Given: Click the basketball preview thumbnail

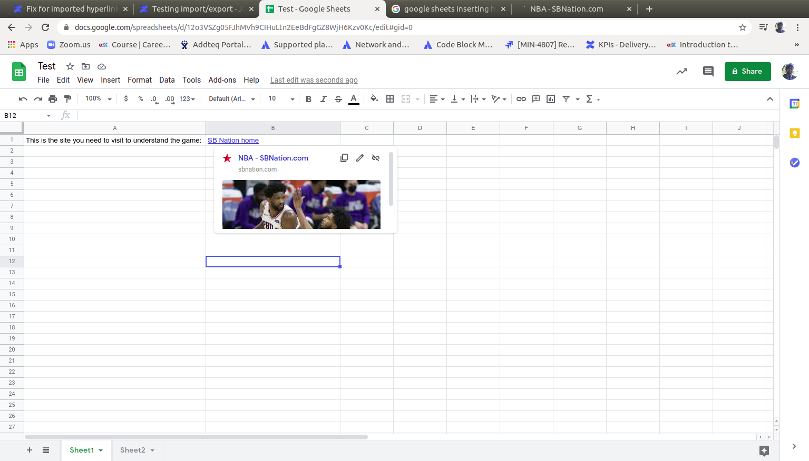Looking at the screenshot, I should 301,205.
